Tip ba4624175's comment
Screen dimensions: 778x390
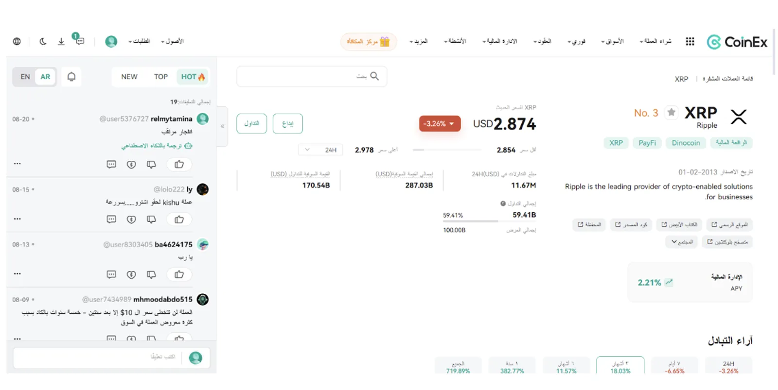point(131,274)
